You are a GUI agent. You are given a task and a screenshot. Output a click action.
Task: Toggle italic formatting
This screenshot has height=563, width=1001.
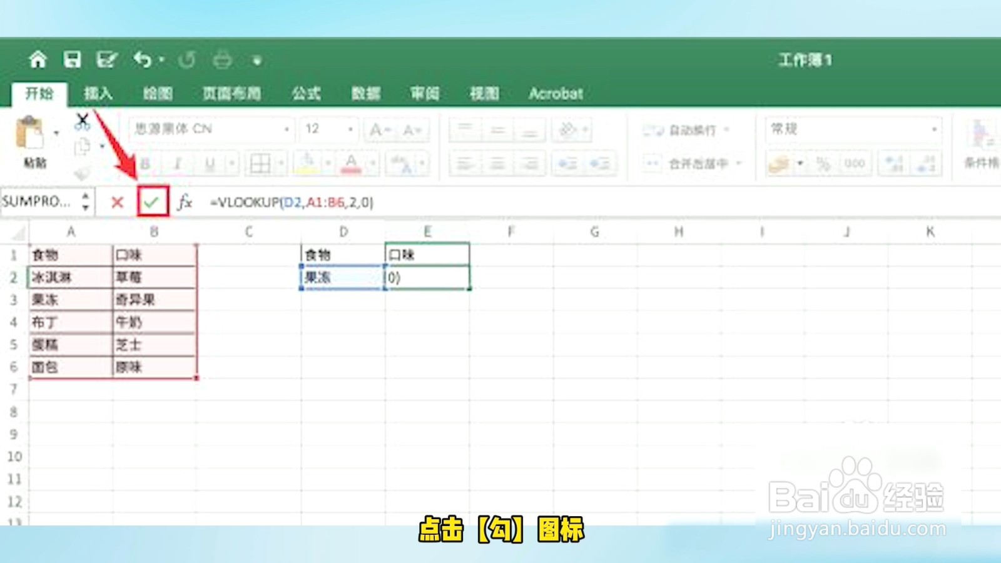(178, 164)
